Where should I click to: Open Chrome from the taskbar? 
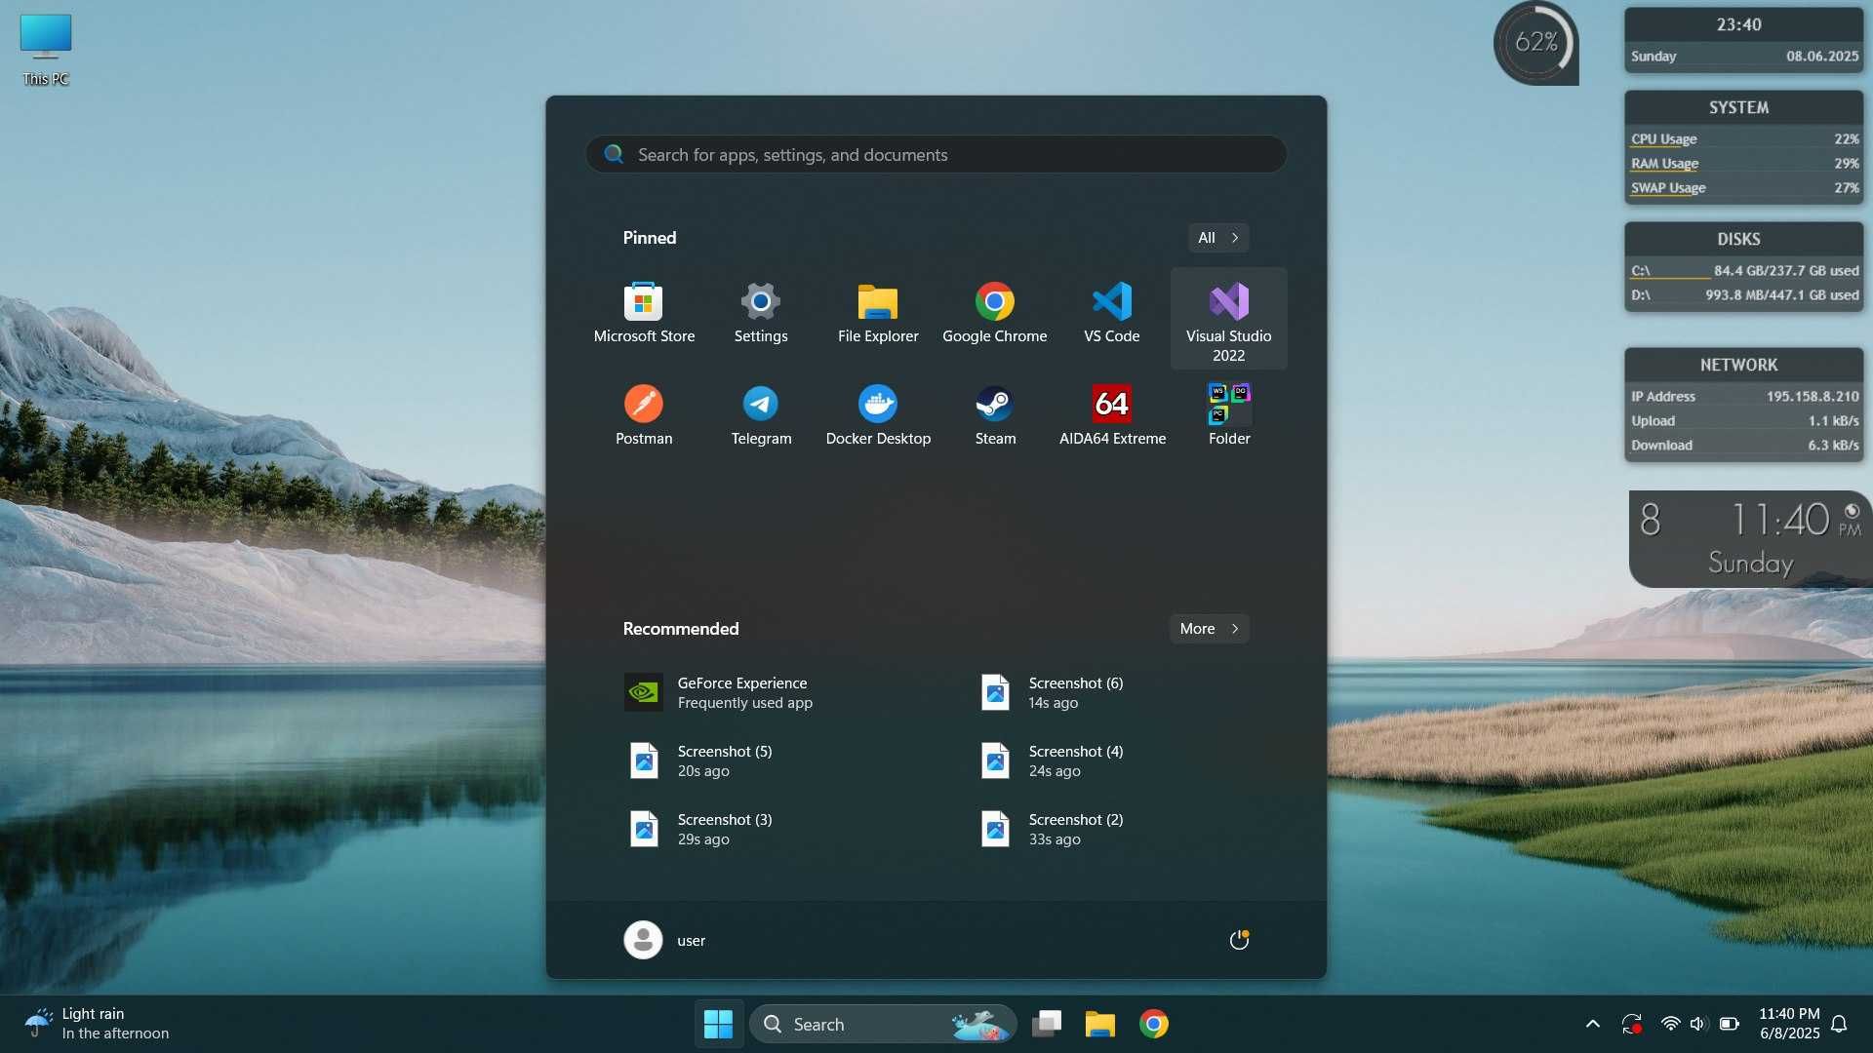pos(1153,1024)
